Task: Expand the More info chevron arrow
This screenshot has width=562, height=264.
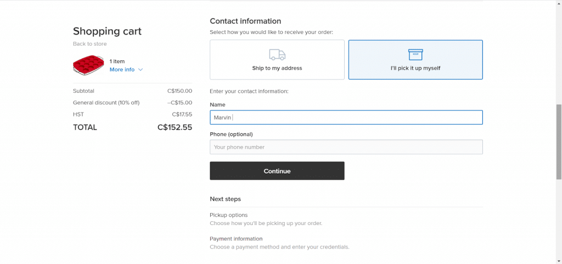Action: tap(140, 70)
